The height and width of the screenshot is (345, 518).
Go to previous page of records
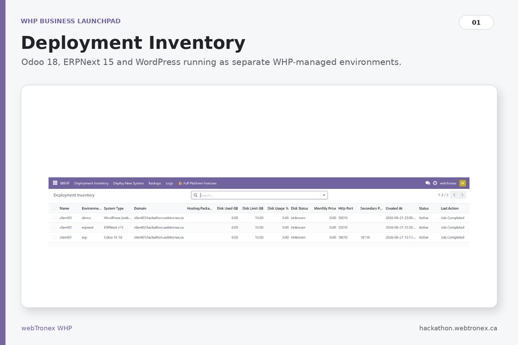(454, 195)
